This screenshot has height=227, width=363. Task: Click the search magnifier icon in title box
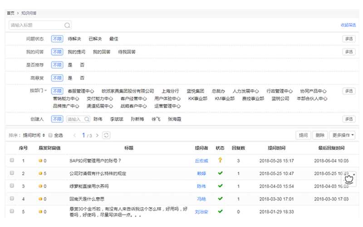[67, 25]
